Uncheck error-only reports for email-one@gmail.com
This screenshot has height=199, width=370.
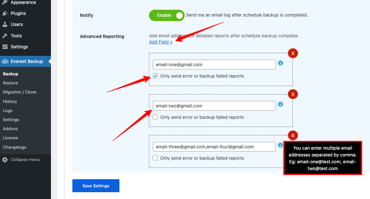(x=155, y=76)
